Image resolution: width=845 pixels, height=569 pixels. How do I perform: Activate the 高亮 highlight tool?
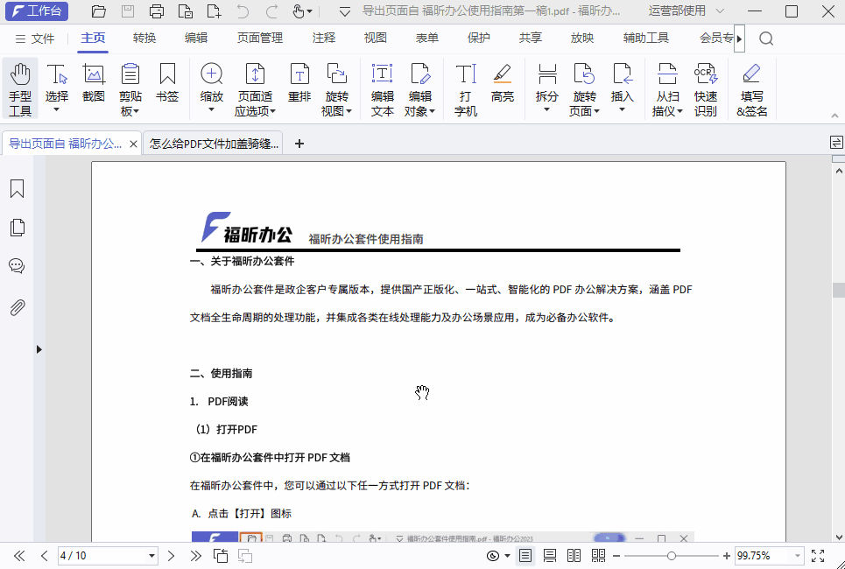503,88
